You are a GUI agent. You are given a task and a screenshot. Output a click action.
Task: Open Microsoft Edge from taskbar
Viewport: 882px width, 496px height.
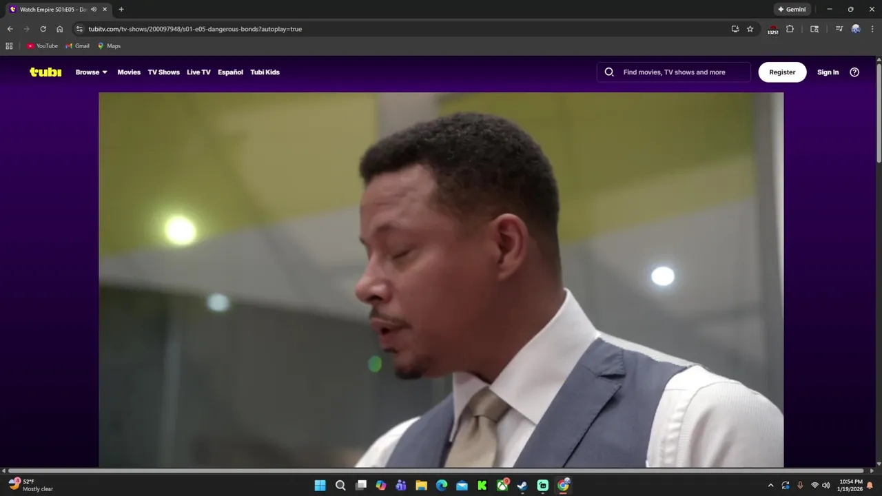tap(442, 485)
